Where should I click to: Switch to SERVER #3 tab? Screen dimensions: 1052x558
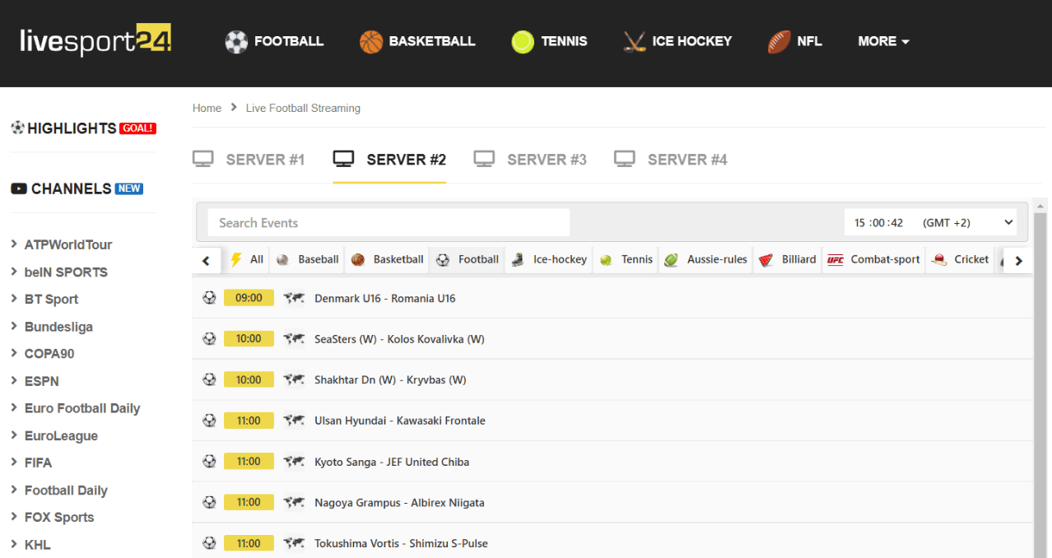click(530, 159)
